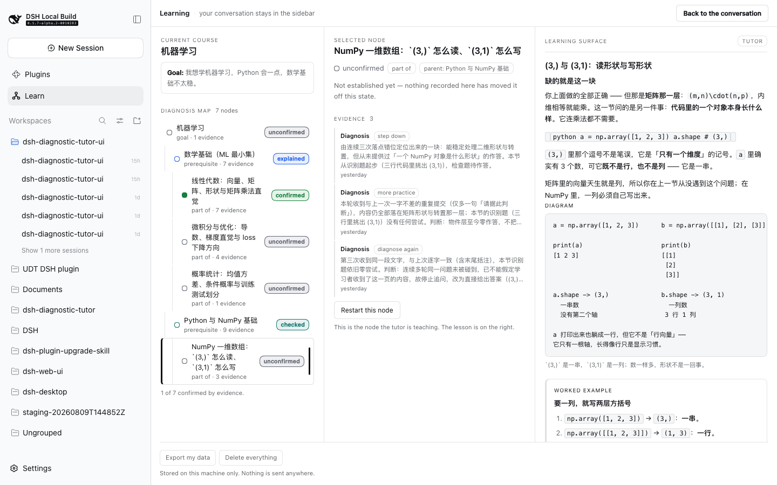Show 1 more sessions
The width and height of the screenshot is (777, 485).
coord(55,251)
